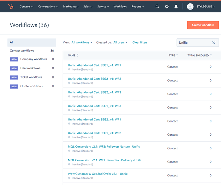Expand the Marketing menu
Screen dimensions: 221x185
70,7
